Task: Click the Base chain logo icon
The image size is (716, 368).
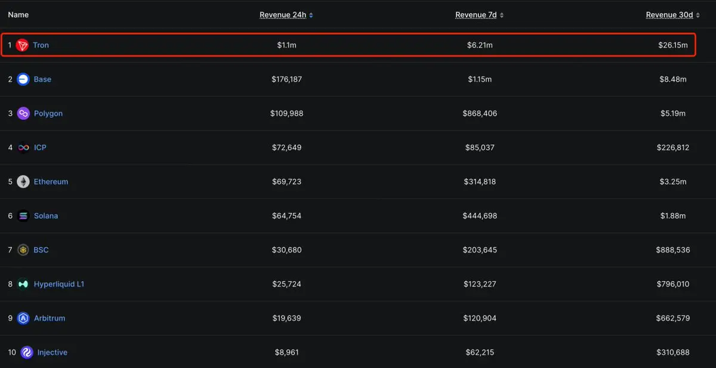Action: pyautogui.click(x=23, y=79)
